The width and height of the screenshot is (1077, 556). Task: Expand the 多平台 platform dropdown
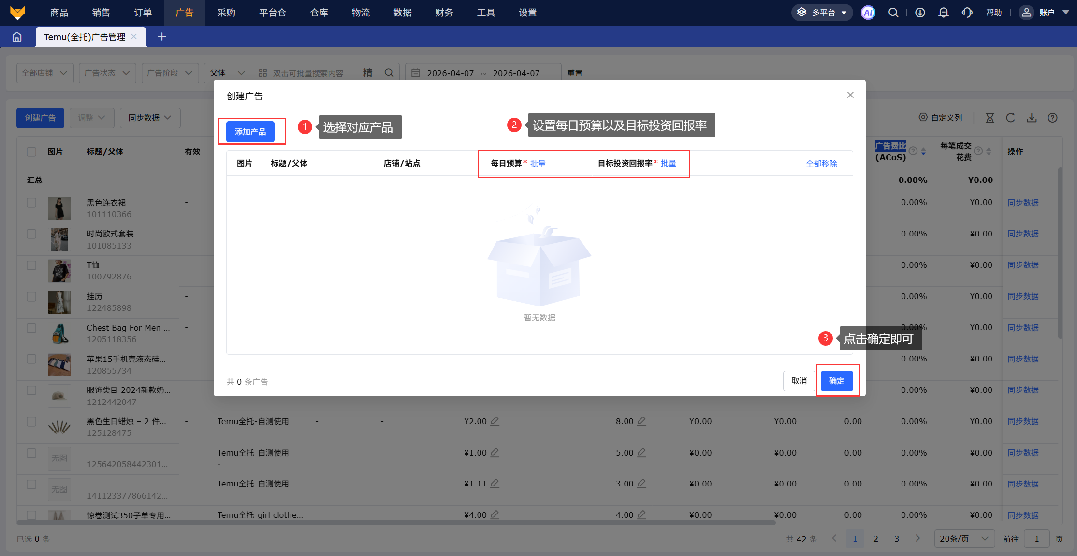(822, 13)
